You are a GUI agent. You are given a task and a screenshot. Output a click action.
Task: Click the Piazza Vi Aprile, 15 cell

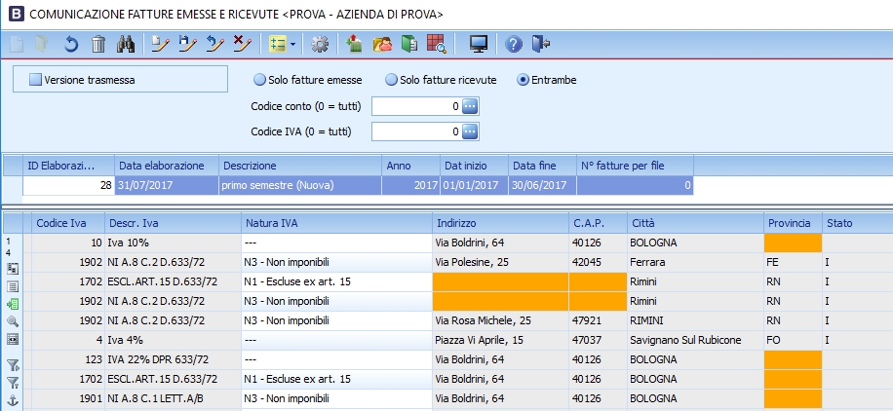pos(500,341)
